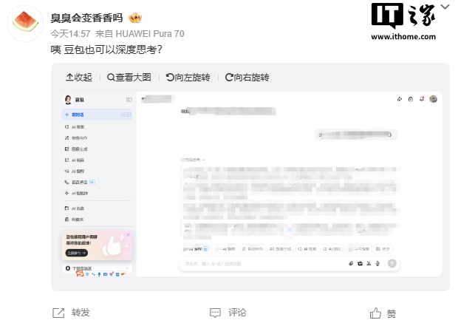This screenshot has height=323, width=458.
Task: Open the post options chevron menu
Action: click(445, 7)
